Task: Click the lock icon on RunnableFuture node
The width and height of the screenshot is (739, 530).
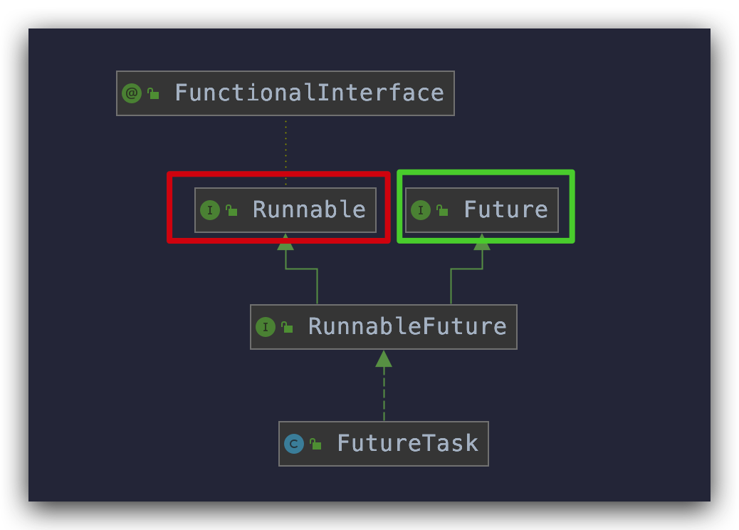Action: tap(287, 327)
